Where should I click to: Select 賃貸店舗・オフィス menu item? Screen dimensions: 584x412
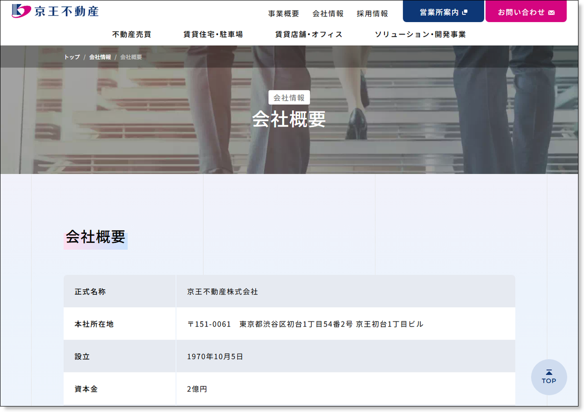click(x=309, y=34)
